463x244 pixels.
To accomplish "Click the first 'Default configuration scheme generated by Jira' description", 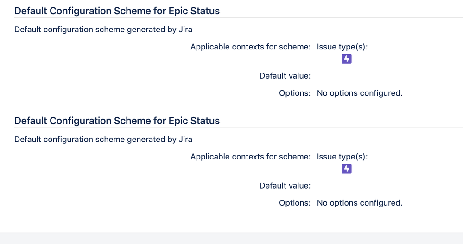I will pyautogui.click(x=103, y=30).
